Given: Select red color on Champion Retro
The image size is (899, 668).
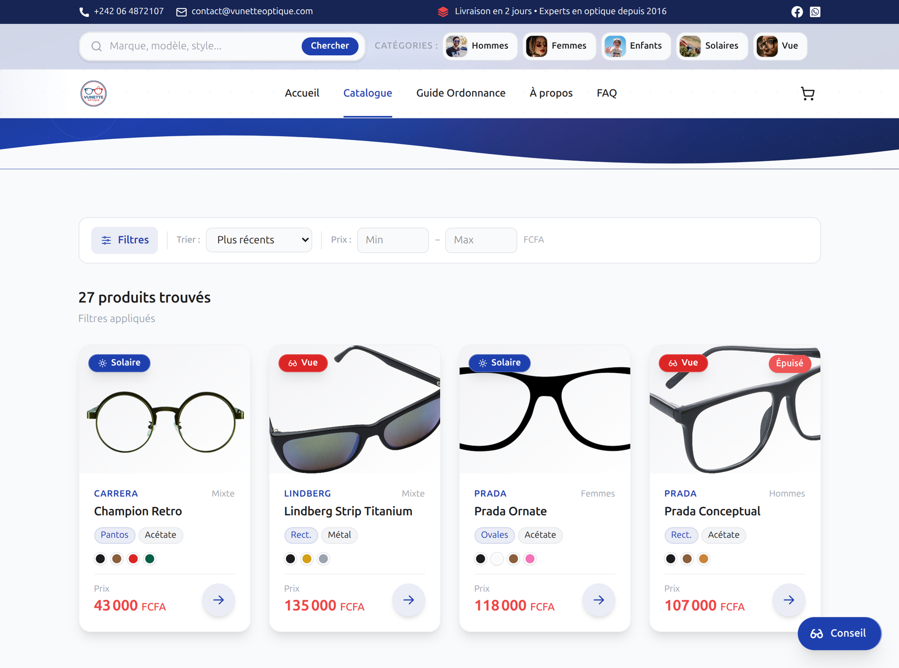Looking at the screenshot, I should [x=133, y=559].
